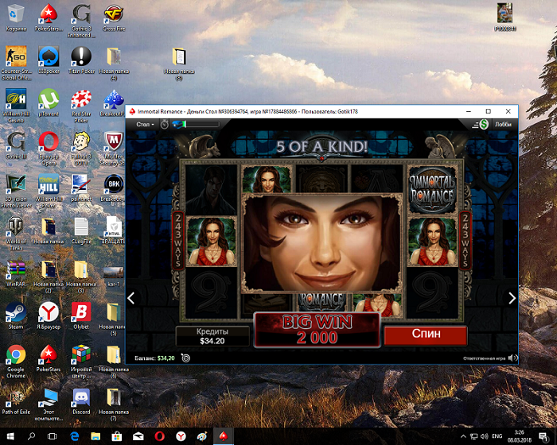Viewport: 557px width, 445px height.
Task: Select the kar-1 image file
Action: coord(114,276)
